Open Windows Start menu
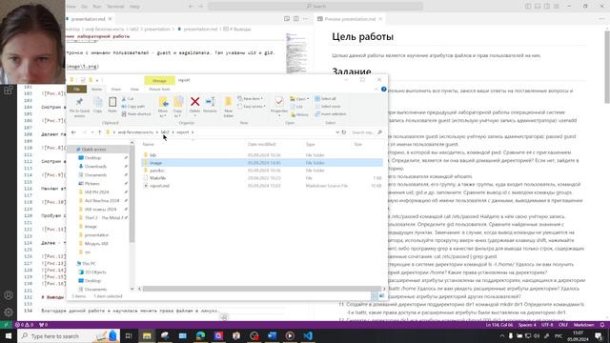Viewport: 610px width, 343px height. click(x=9, y=335)
